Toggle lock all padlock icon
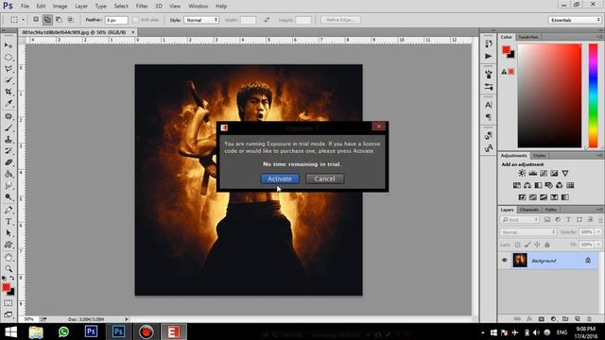Image resolution: width=605 pixels, height=340 pixels. tap(547, 245)
